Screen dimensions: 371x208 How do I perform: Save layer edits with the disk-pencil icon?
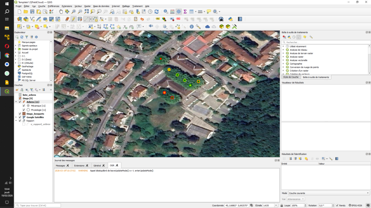pos(80,19)
